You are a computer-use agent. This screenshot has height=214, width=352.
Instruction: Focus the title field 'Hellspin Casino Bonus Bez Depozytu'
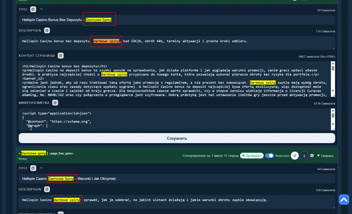point(177,20)
